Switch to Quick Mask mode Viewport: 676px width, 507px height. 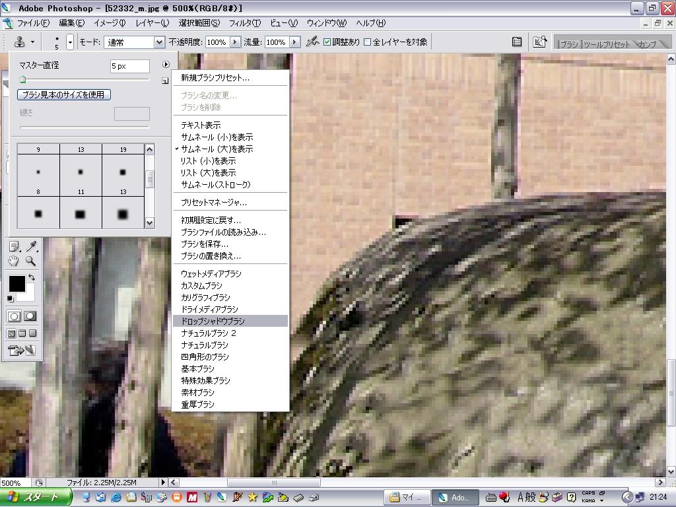click(x=30, y=317)
